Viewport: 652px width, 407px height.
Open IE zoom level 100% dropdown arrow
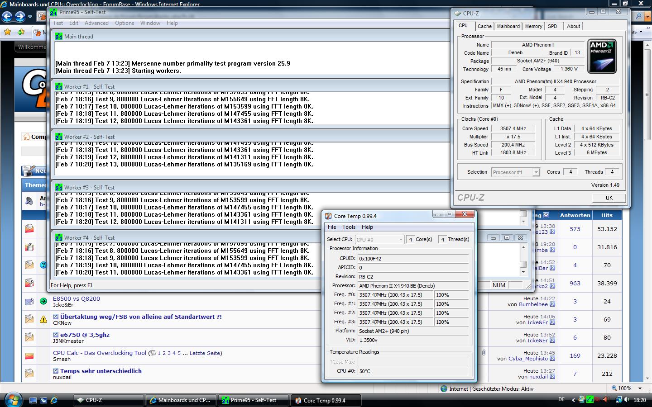click(640, 388)
